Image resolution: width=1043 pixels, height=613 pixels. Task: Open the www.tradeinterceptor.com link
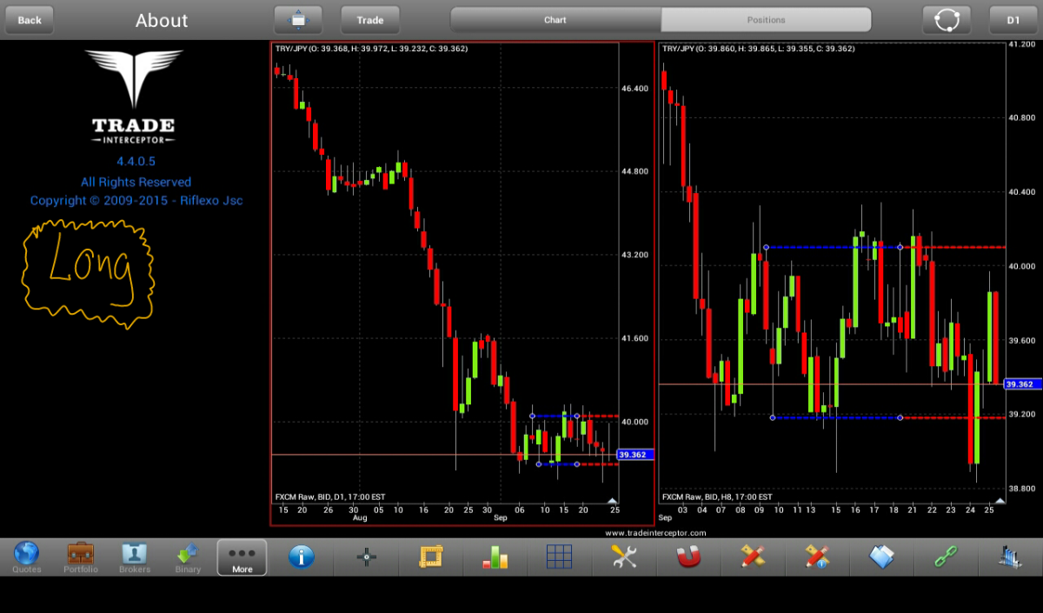pos(655,532)
